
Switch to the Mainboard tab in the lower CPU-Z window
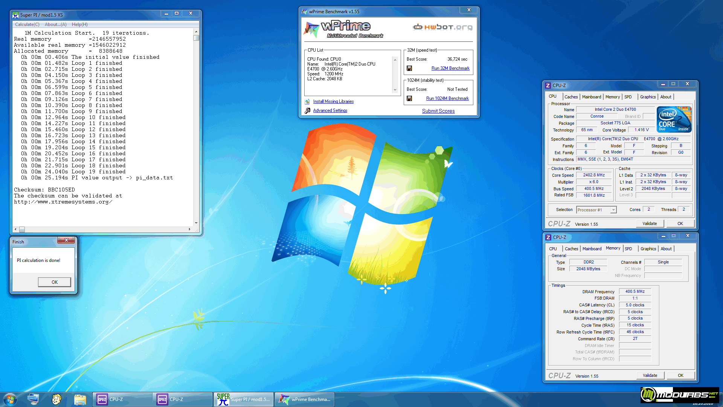click(592, 249)
